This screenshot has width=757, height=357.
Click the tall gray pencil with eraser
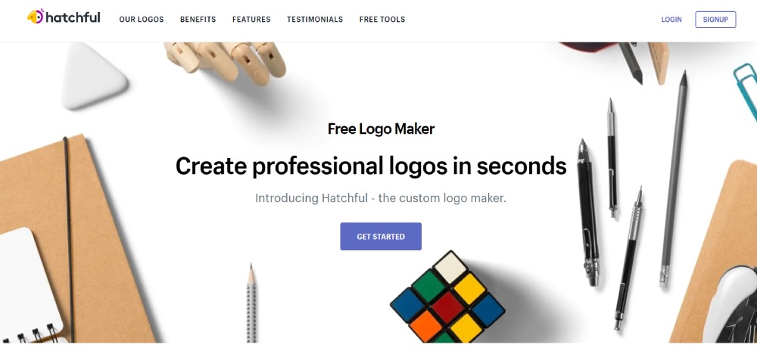pyautogui.click(x=674, y=178)
